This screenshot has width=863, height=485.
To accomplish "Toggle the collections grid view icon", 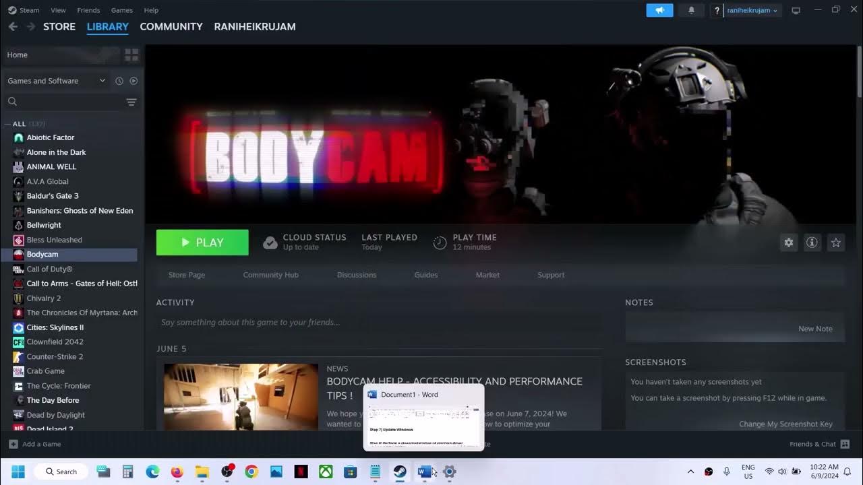I will click(131, 55).
